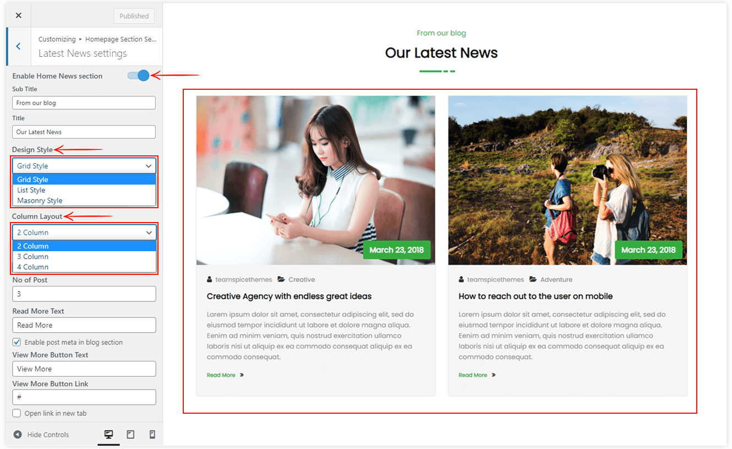Image resolution: width=732 pixels, height=449 pixels.
Task: Click the From our blog subtitle in the preview
Action: coord(441,33)
